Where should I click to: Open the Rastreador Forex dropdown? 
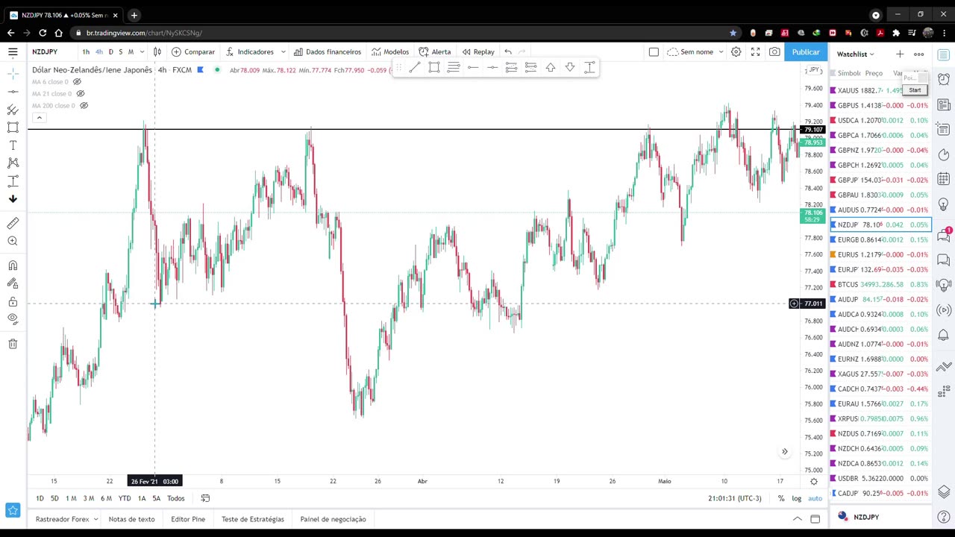click(x=66, y=519)
